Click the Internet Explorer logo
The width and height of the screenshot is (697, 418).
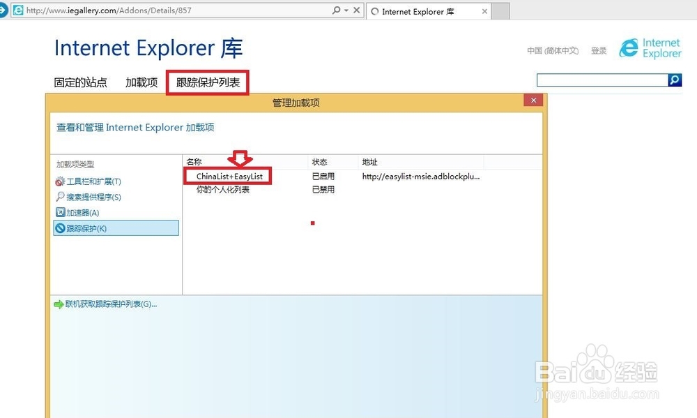pyautogui.click(x=650, y=48)
